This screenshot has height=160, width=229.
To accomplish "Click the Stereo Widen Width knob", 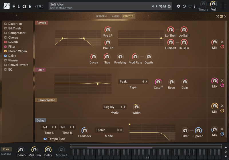I will (137, 107).
